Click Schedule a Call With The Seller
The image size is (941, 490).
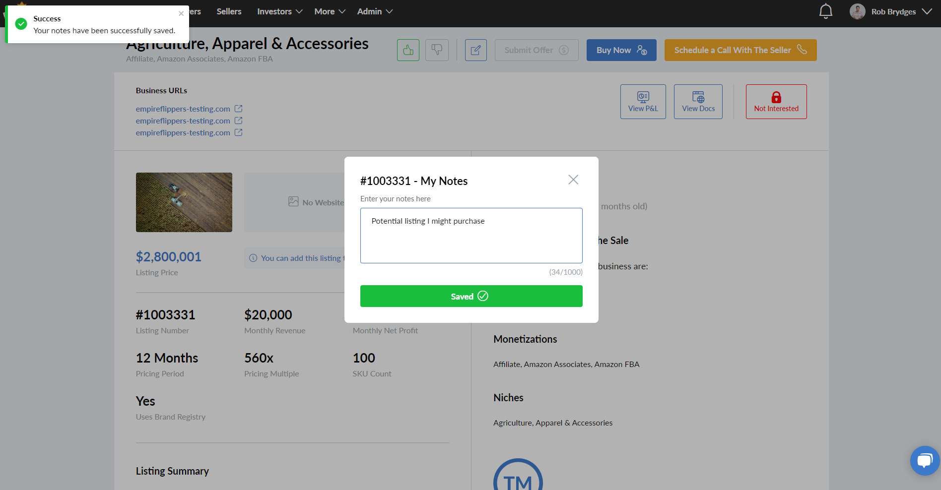tap(740, 50)
